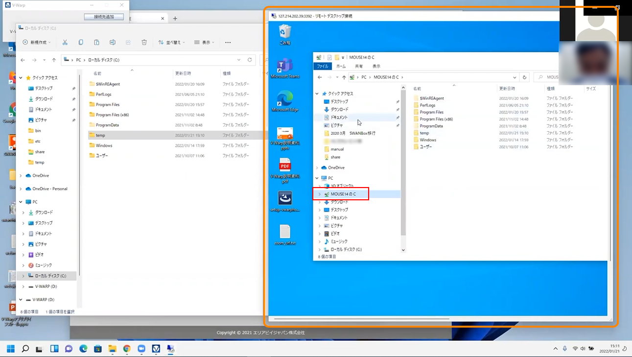Click the Windows Start button on the taskbar
The image size is (632, 357).
(10, 349)
